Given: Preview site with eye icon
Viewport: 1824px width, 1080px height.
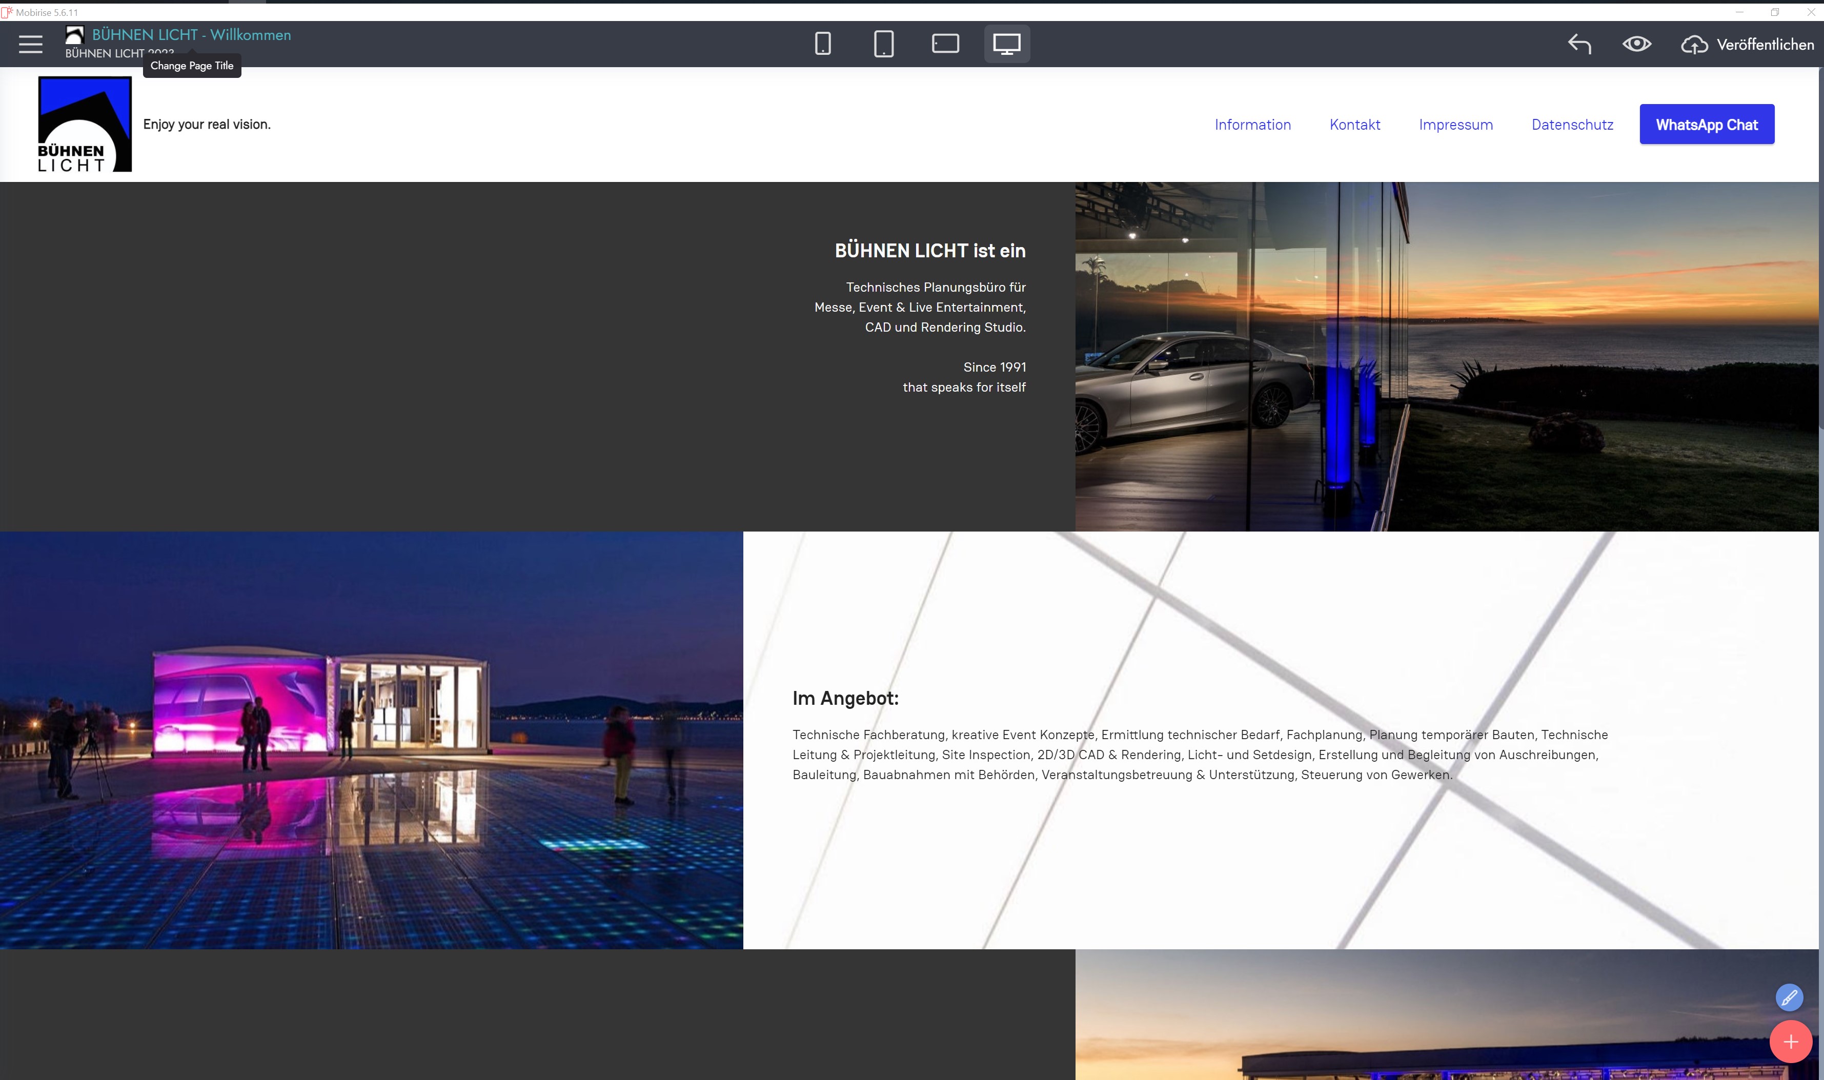Looking at the screenshot, I should pos(1636,45).
